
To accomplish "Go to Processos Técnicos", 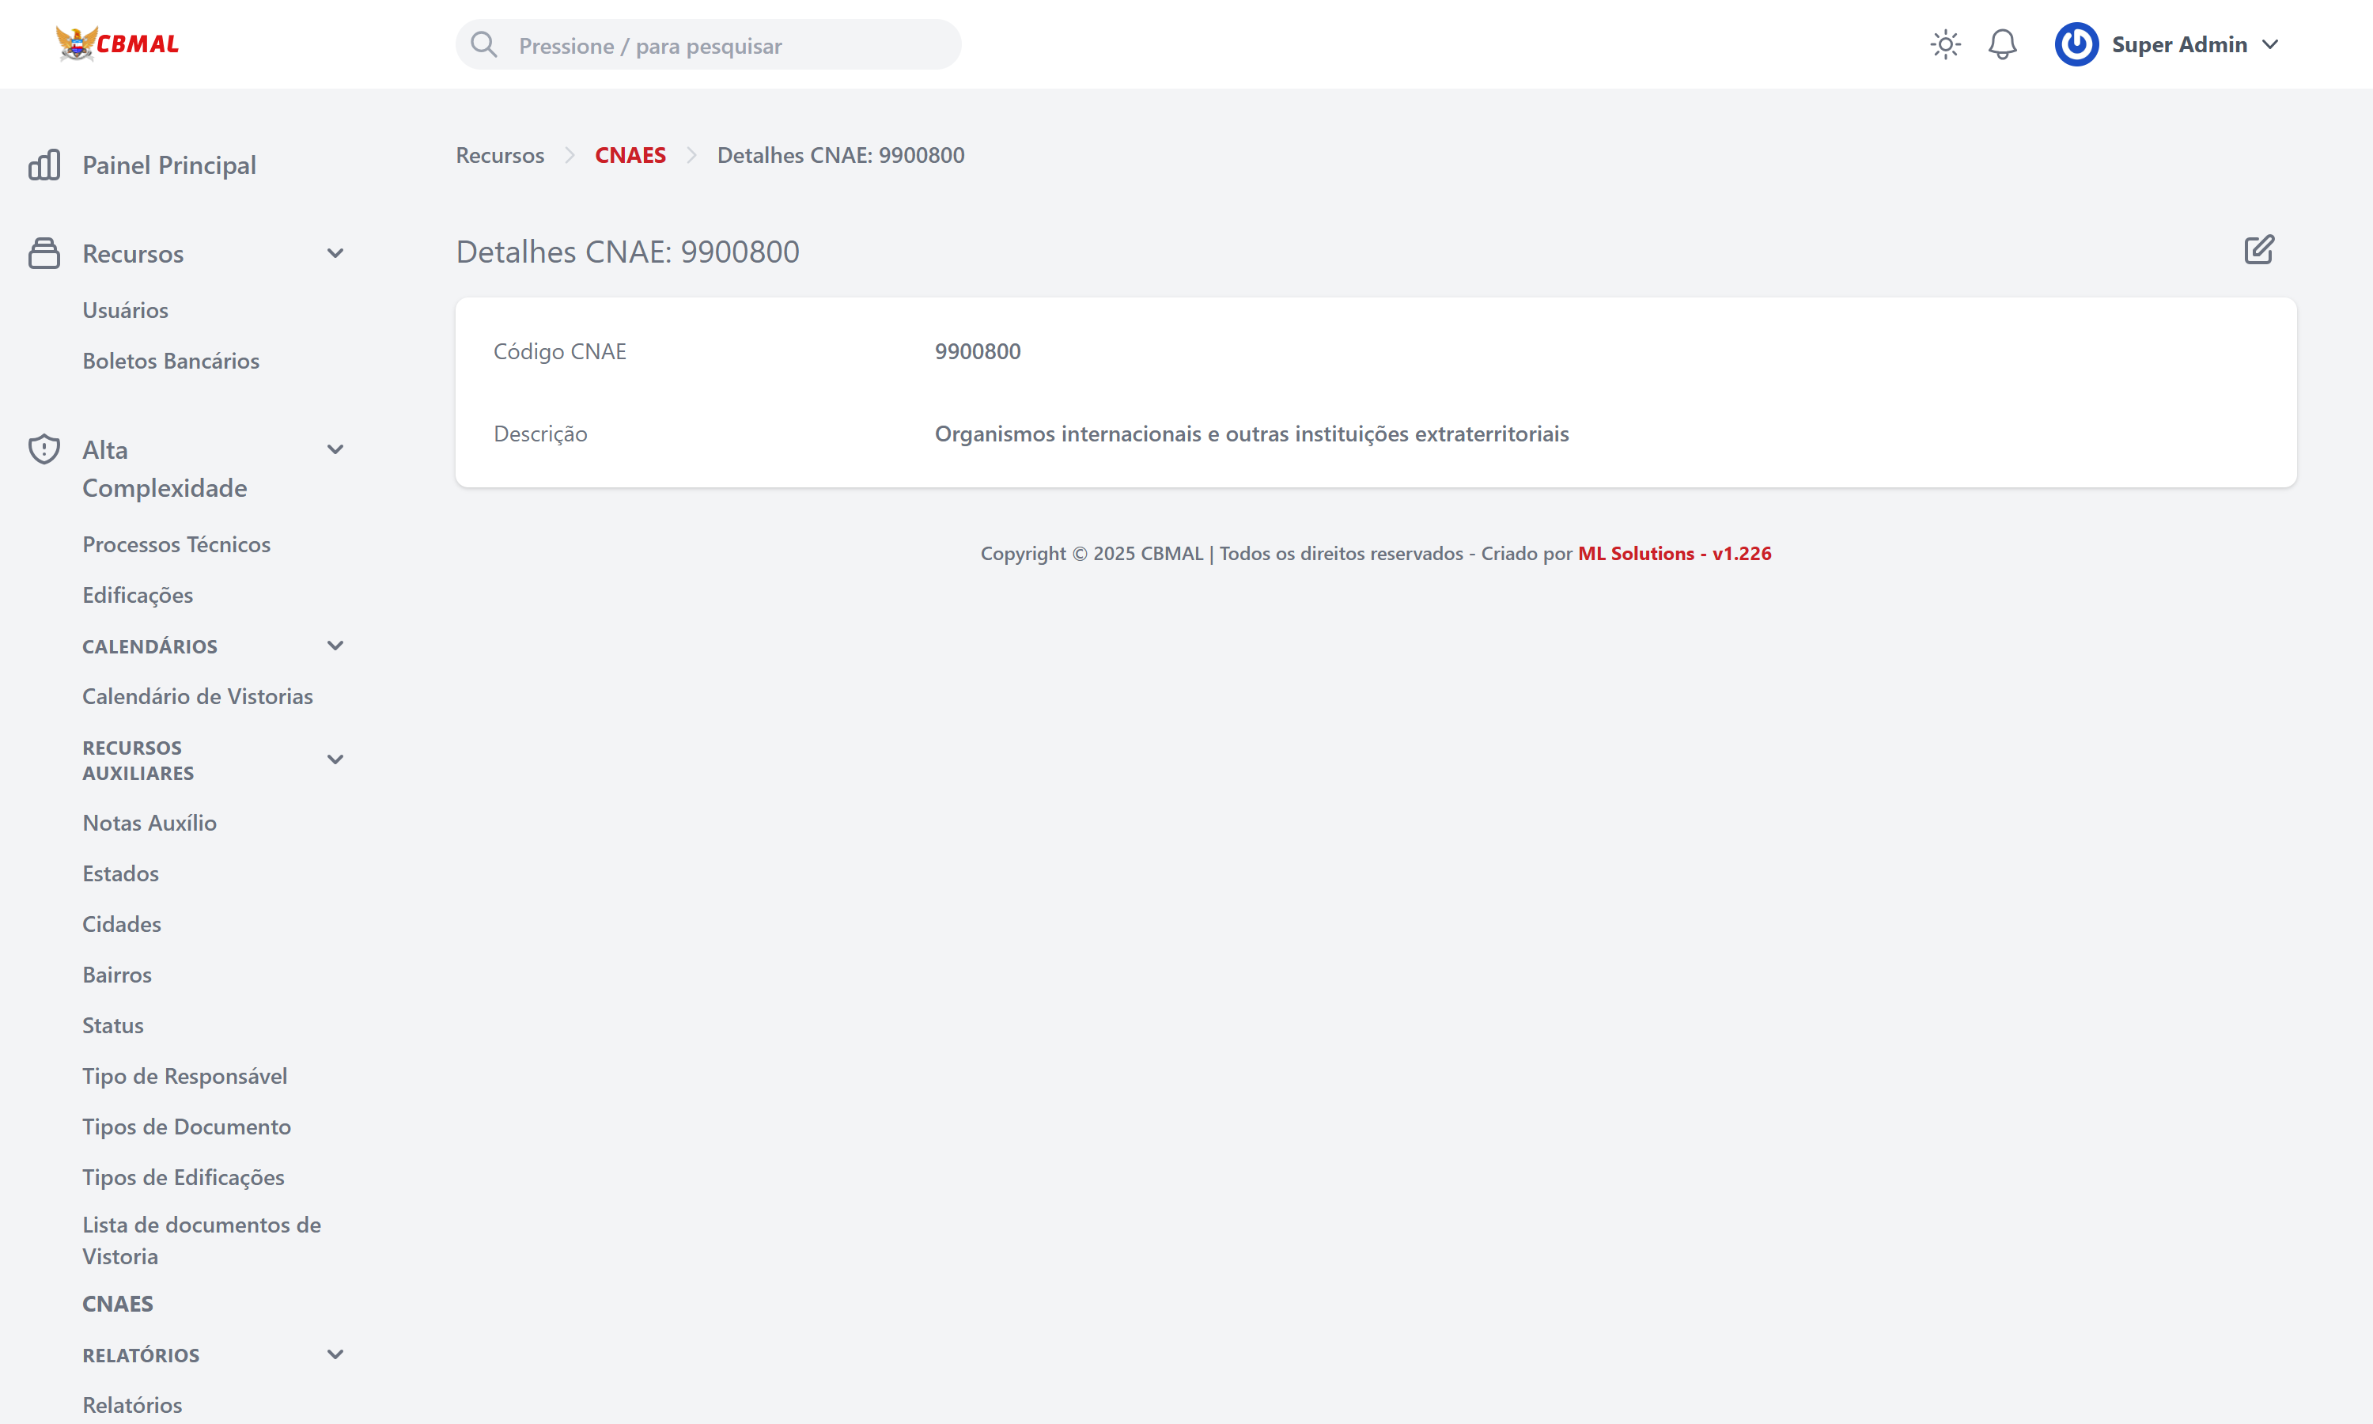I will [176, 544].
